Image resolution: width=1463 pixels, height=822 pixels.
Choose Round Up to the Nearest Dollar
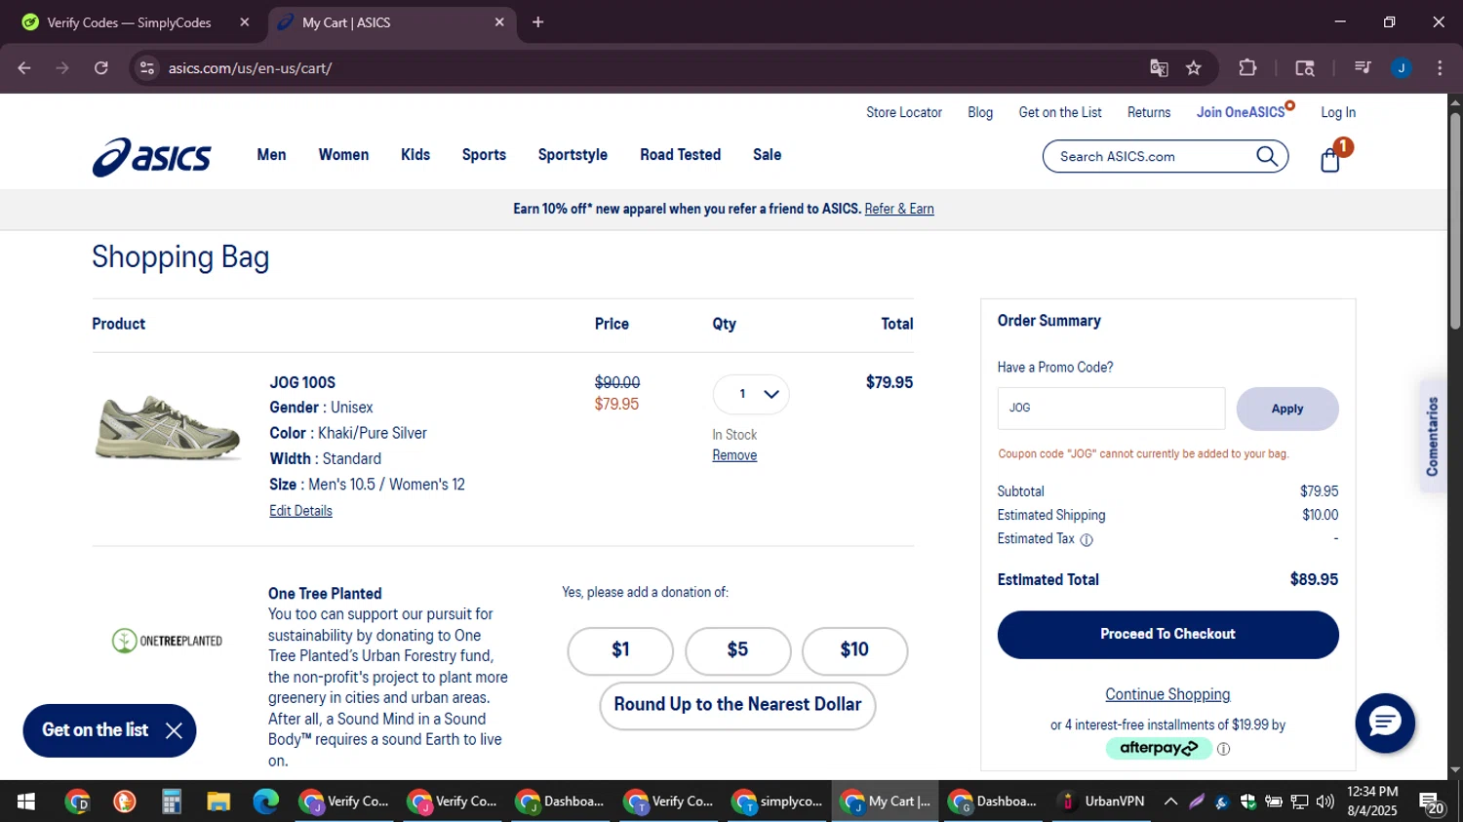(x=737, y=705)
